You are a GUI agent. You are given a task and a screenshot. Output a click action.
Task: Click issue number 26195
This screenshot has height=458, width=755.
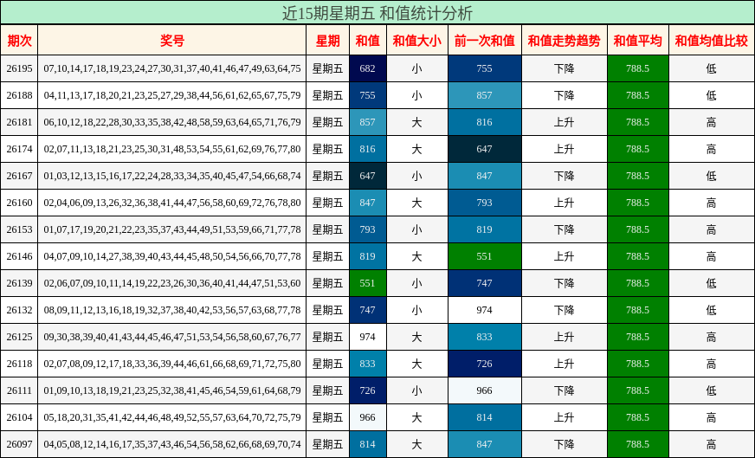[x=19, y=68]
